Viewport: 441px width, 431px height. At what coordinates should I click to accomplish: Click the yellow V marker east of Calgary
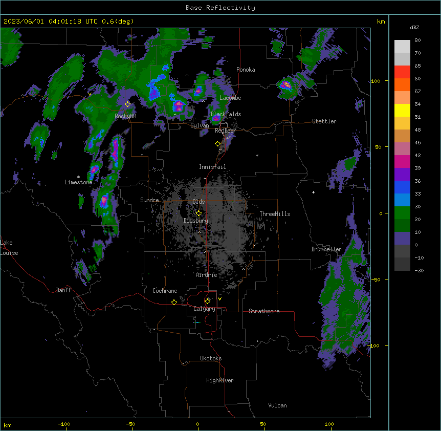pos(219,299)
